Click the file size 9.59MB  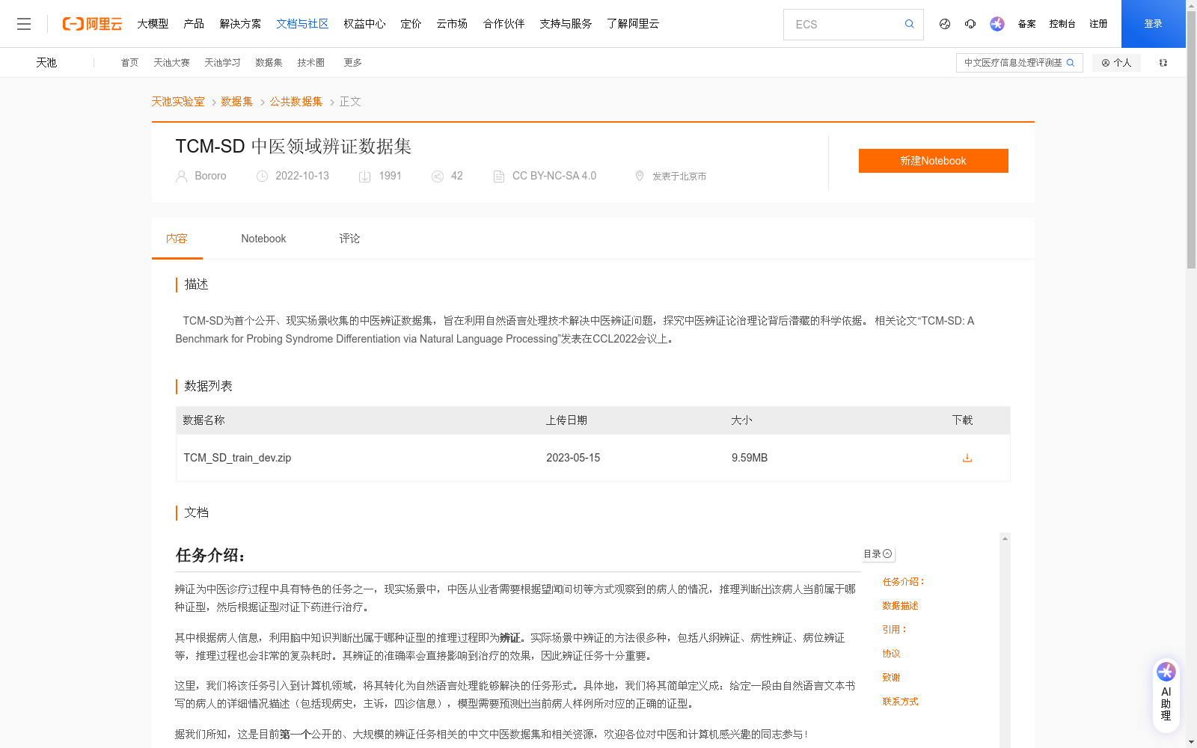[750, 458]
